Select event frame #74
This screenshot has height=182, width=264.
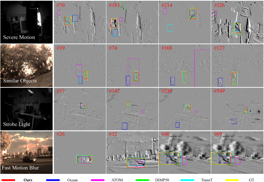click(132, 65)
